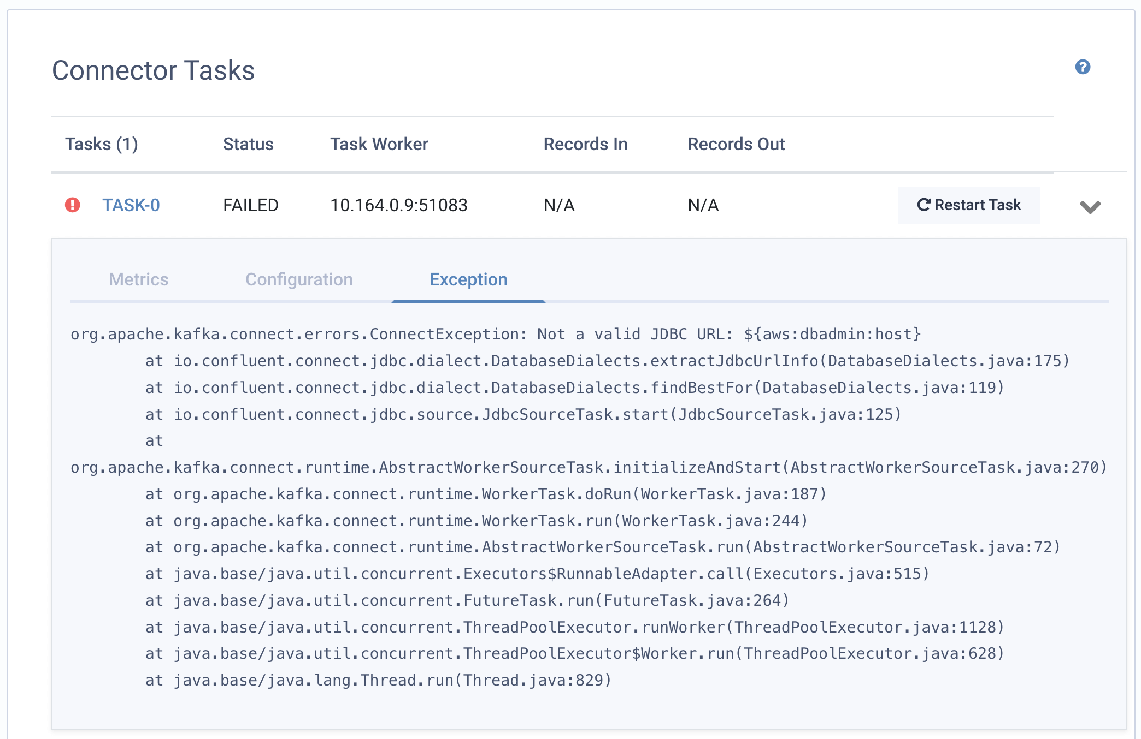Click the red failed alert icon
This screenshot has width=1141, height=739.
[73, 205]
